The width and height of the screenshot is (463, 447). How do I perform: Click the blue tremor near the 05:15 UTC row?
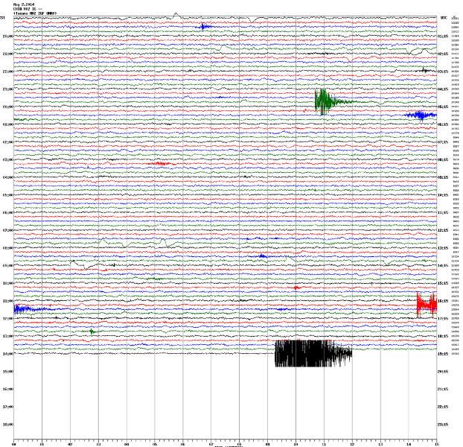pos(421,115)
